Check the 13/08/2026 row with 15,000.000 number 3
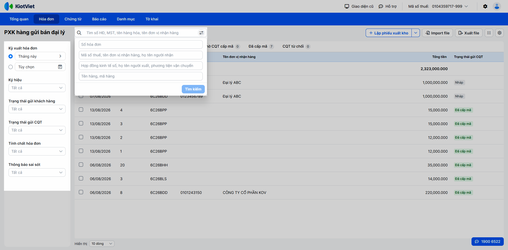 (x=81, y=123)
